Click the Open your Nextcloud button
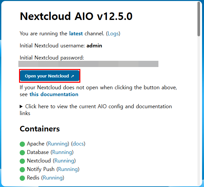Viewport: 204px width, 187px height. coord(50,76)
